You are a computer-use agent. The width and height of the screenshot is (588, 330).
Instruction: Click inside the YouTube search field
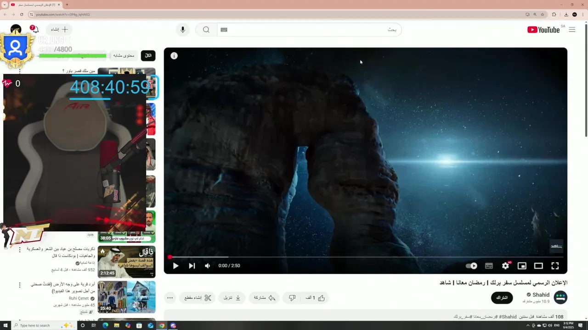pyautogui.click(x=309, y=30)
